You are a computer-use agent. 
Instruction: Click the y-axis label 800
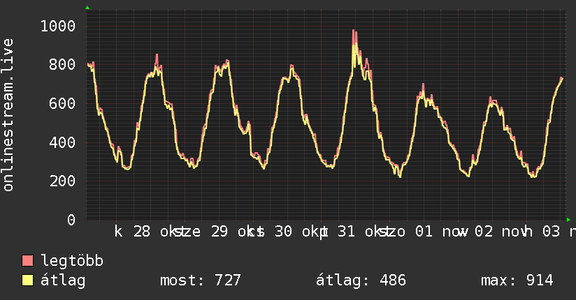(62, 65)
